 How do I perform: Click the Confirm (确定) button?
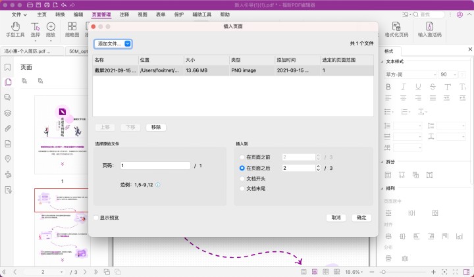(x=362, y=218)
